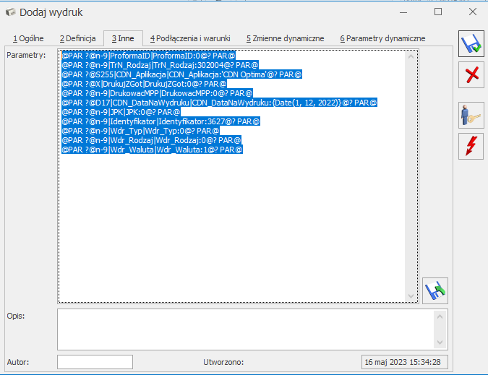This screenshot has height=375, width=488.
Task: Click the Identyfikator:3627 parameter line
Action: point(161,121)
